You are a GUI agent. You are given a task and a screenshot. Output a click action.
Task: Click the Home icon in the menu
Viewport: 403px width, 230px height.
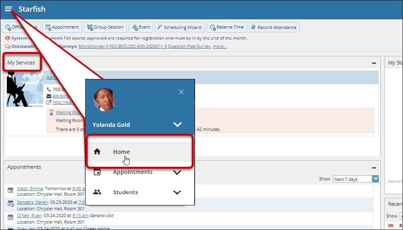click(97, 152)
